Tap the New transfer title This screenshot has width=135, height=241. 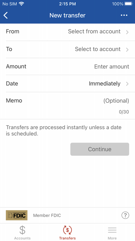(x=67, y=15)
